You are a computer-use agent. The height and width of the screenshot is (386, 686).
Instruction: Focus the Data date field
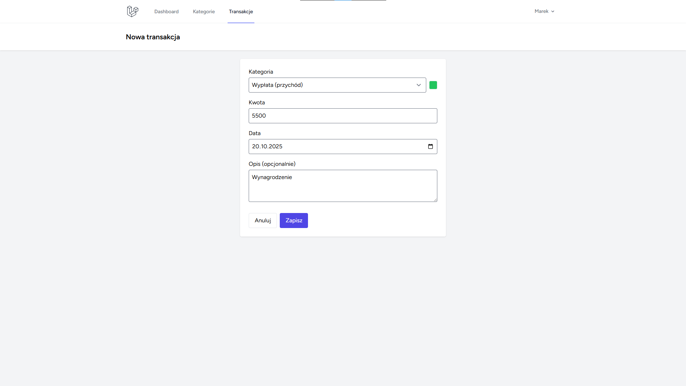tap(343, 147)
